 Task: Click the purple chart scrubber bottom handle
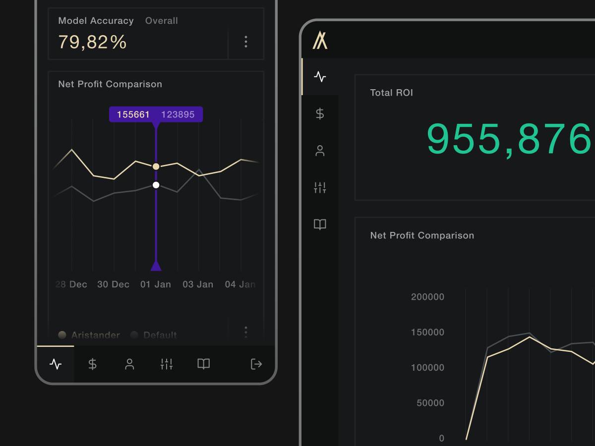[x=156, y=266]
